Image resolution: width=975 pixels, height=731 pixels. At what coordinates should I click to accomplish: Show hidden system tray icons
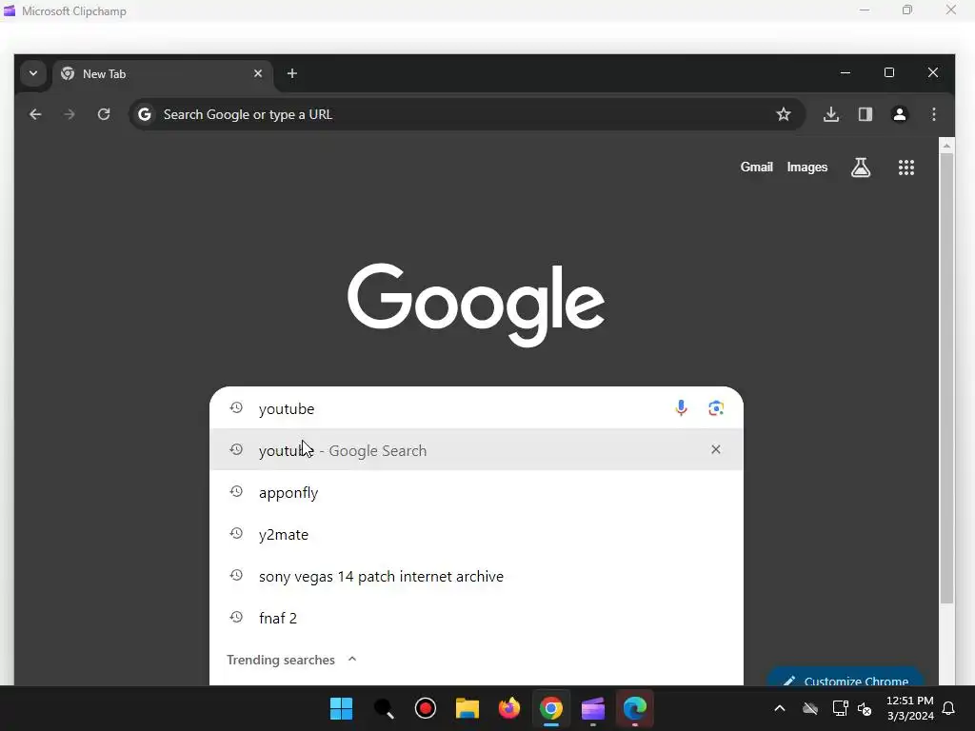point(779,708)
